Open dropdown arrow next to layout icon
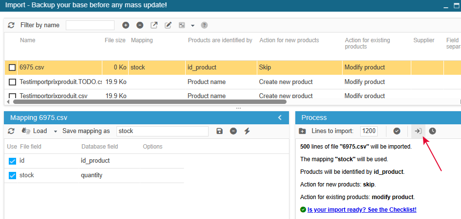This screenshot has width=461, height=219. (192, 25)
